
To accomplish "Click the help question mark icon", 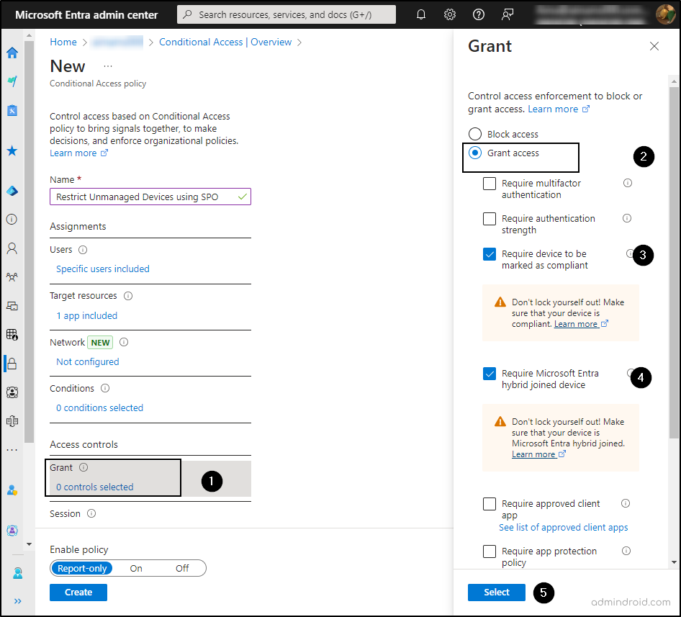I will [479, 14].
